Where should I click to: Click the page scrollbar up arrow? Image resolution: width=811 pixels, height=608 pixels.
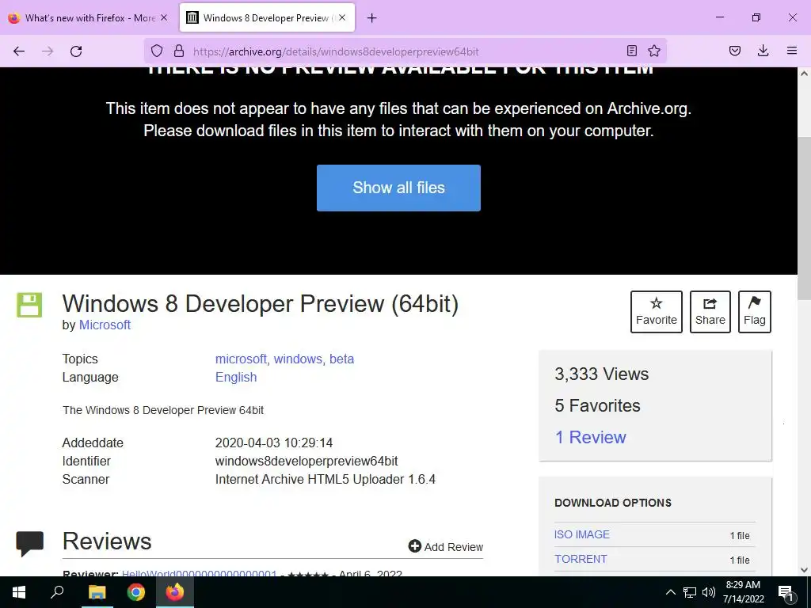click(805, 74)
